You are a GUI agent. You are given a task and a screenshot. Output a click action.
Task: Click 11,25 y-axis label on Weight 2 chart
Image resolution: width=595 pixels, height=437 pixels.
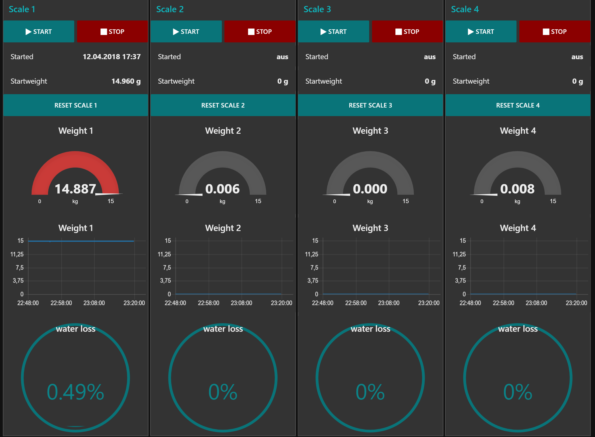(164, 254)
